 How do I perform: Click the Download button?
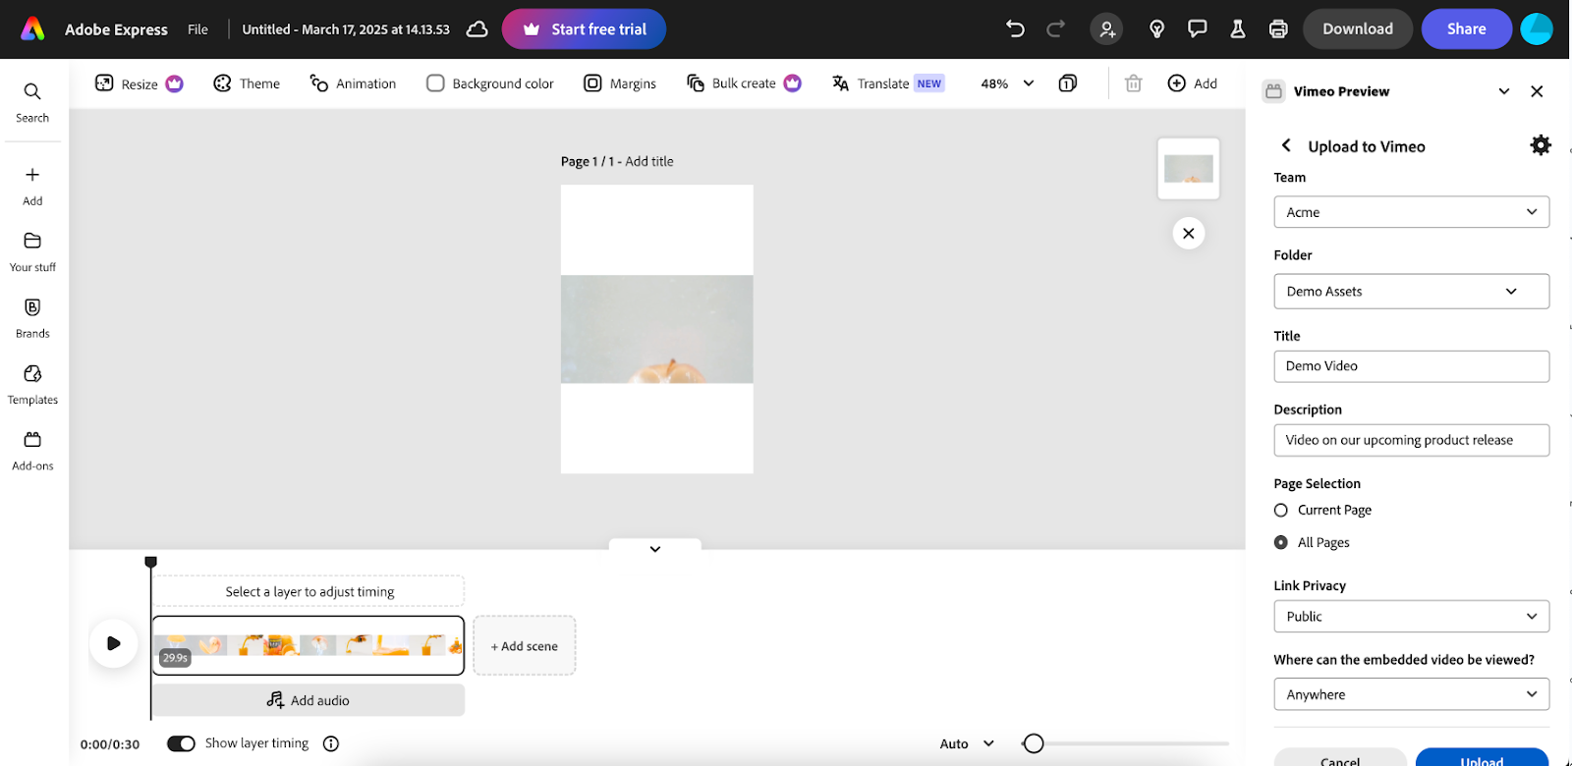click(x=1357, y=29)
